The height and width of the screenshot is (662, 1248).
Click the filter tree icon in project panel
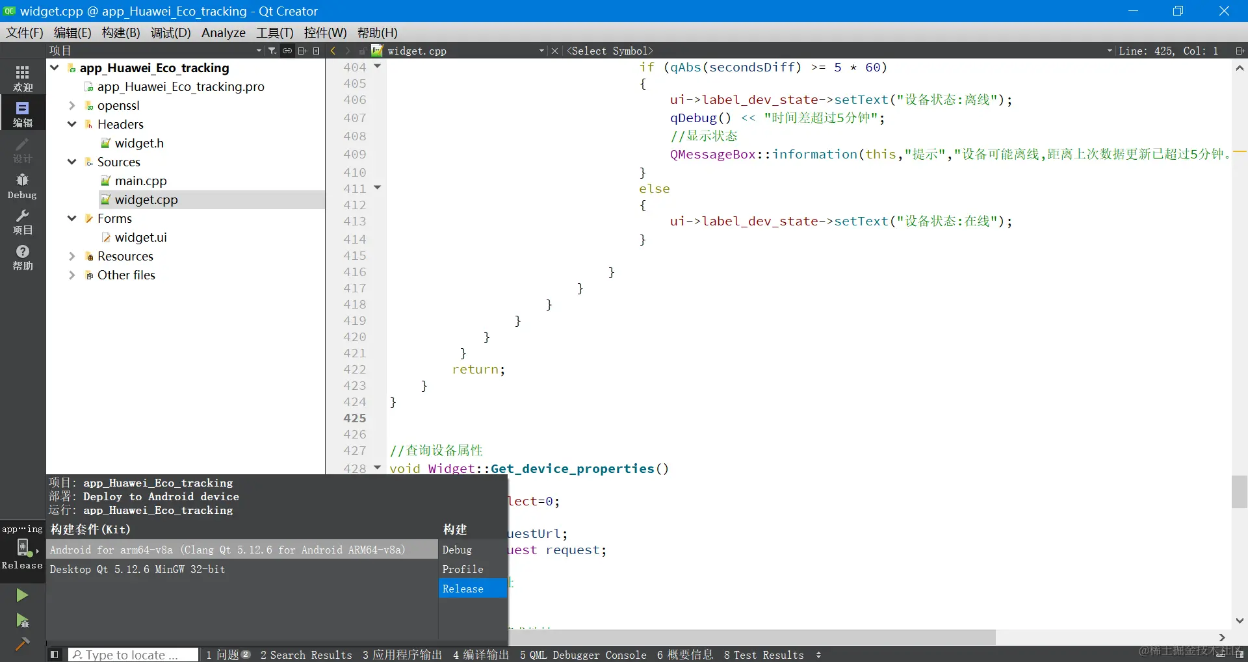coord(272,51)
